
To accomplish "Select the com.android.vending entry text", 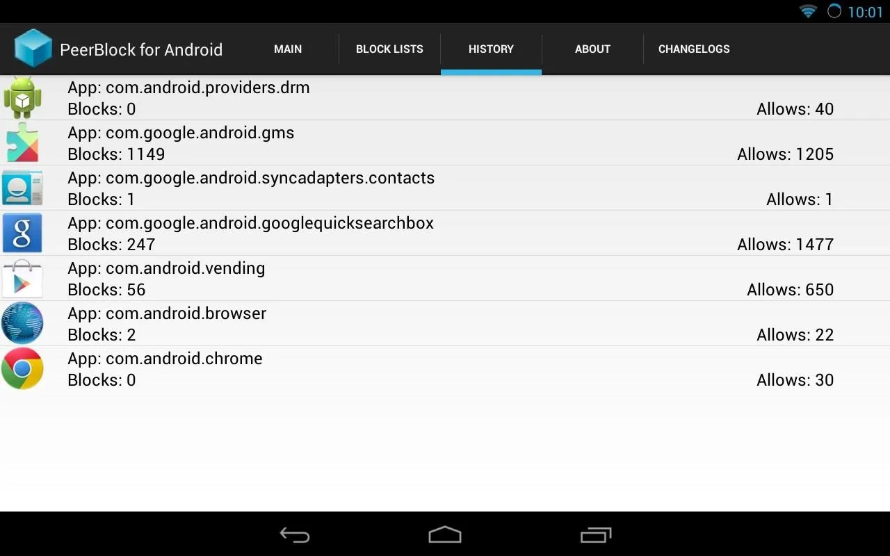I will coord(166,268).
